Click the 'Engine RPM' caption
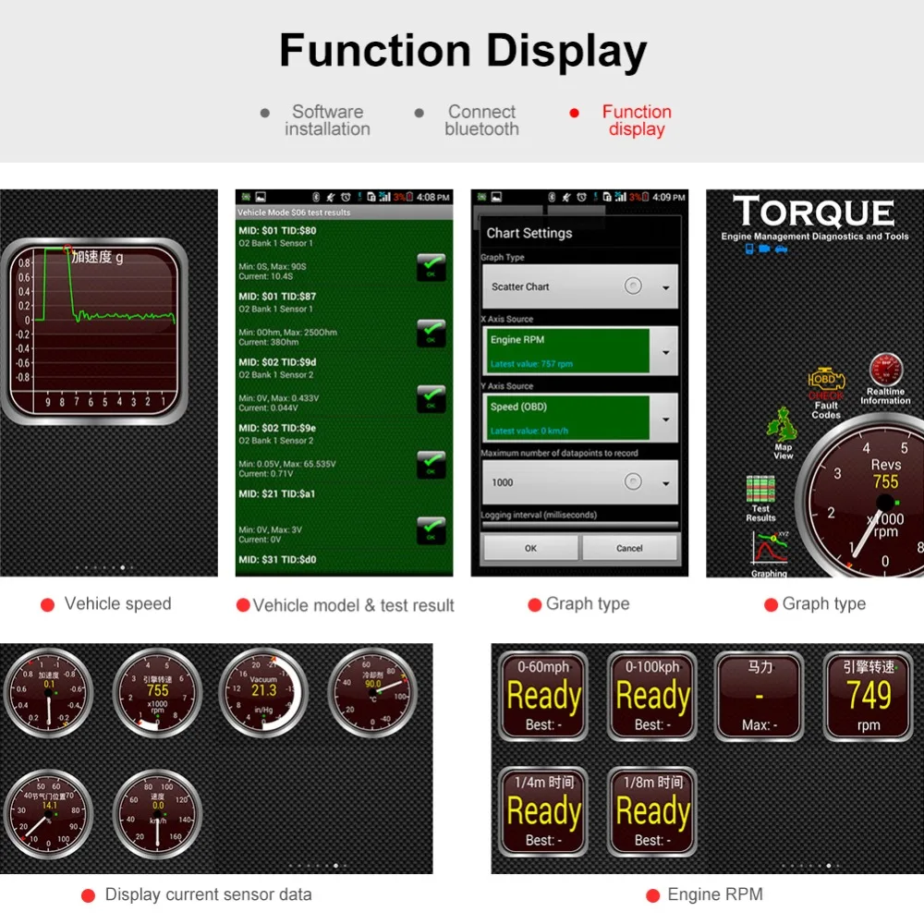924x924 pixels. point(715,894)
